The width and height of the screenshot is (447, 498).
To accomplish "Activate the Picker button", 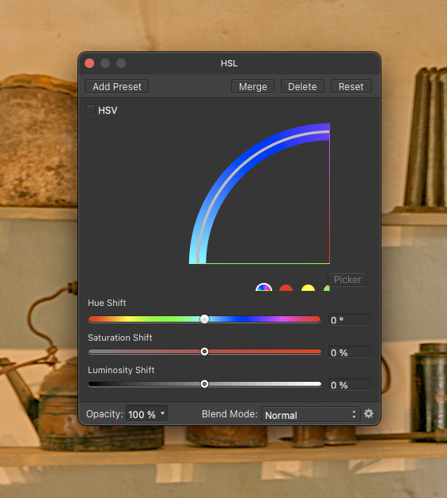I will pyautogui.click(x=347, y=280).
